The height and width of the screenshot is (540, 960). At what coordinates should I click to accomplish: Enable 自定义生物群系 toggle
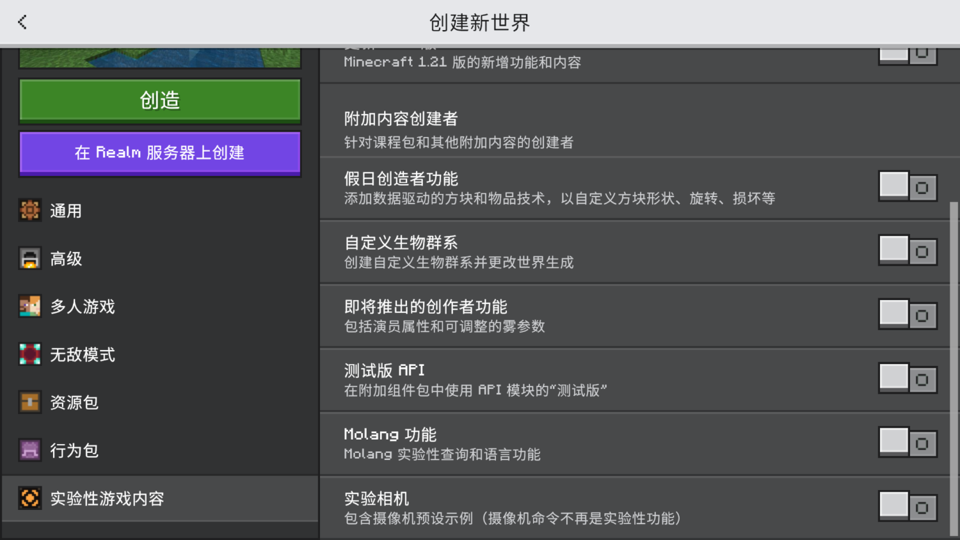click(908, 251)
